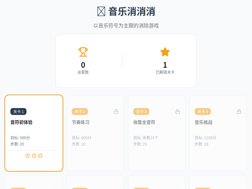
Task: Select the 节奏练习 level card
Action: click(95, 132)
